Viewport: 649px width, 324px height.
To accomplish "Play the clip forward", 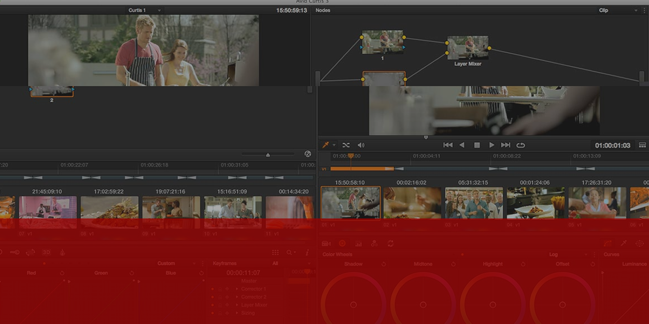I will pos(491,145).
